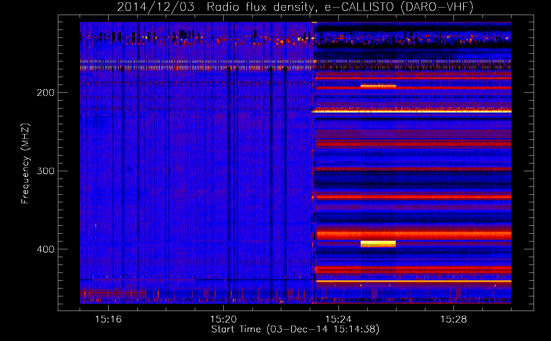Click the 15:24 time tick label

[x=339, y=320]
